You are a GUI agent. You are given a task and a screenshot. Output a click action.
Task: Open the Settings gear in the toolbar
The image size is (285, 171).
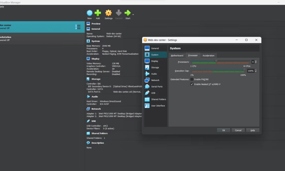(109, 13)
